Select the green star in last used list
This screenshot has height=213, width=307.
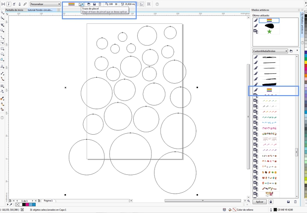pyautogui.click(x=269, y=32)
